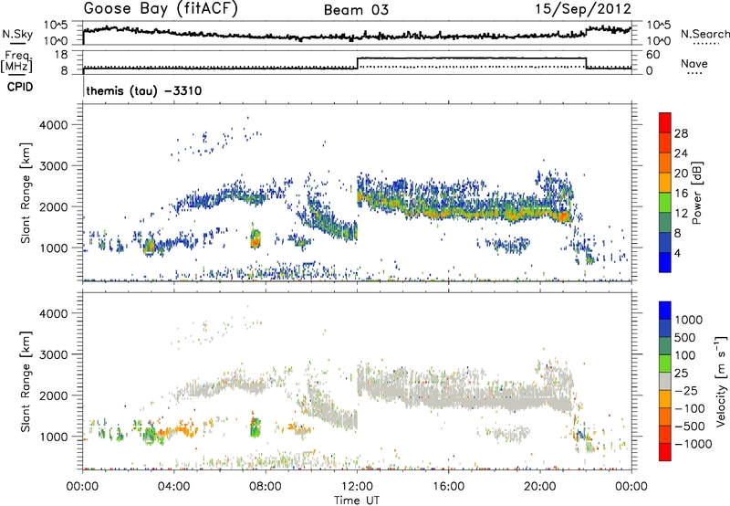Screen dimensions: 730x506
Task: Pick the gray segment of Velocity colorbar
Action: [665, 381]
